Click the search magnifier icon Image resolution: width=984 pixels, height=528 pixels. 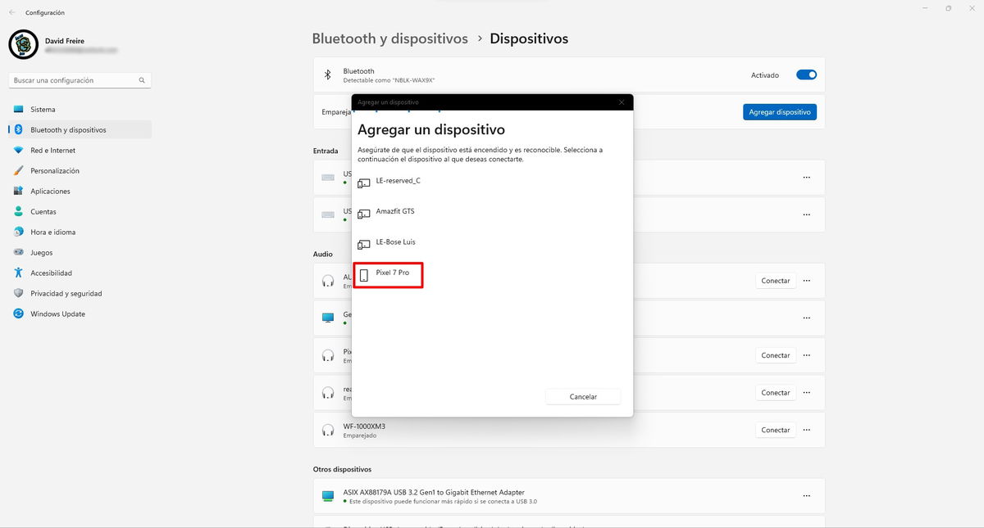tap(142, 80)
